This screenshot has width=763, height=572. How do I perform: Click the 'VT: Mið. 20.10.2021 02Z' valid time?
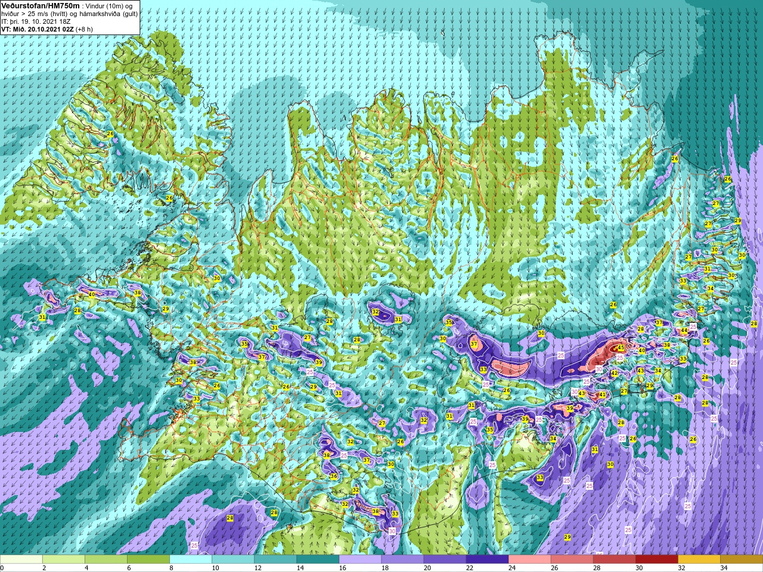point(38,29)
